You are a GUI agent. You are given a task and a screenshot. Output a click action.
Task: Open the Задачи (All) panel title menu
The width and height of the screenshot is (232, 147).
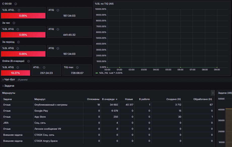pos(225,93)
